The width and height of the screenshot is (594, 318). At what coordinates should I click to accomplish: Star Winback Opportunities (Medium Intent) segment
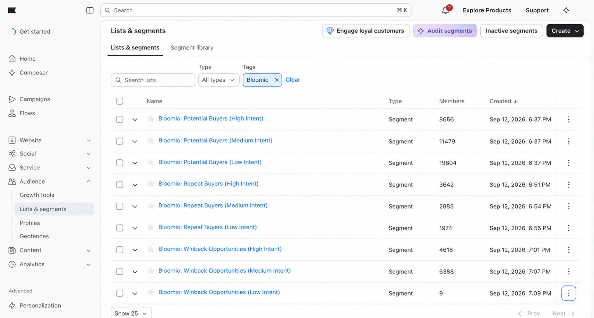coord(150,271)
